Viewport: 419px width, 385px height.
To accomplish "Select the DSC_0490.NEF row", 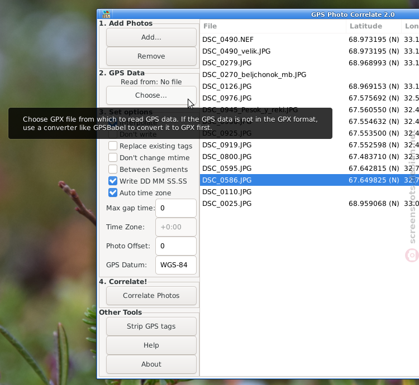I will point(310,40).
